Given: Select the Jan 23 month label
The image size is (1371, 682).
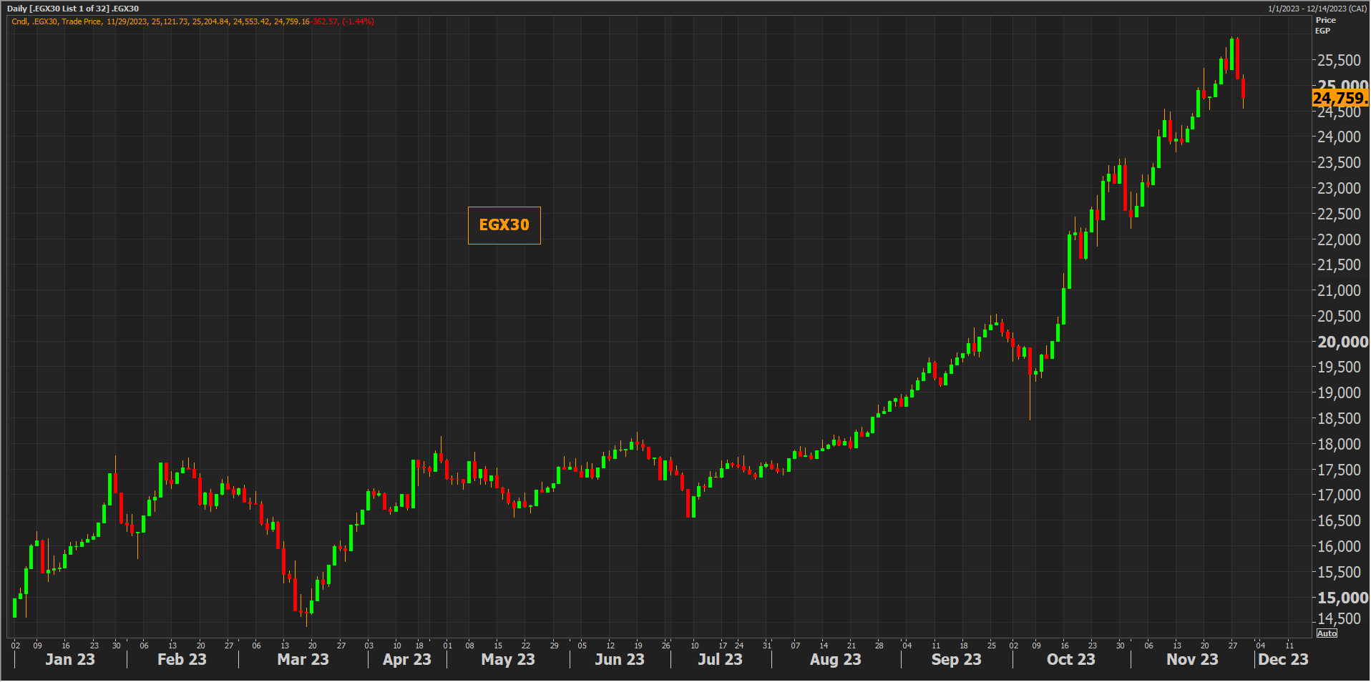Looking at the screenshot, I should 70,659.
